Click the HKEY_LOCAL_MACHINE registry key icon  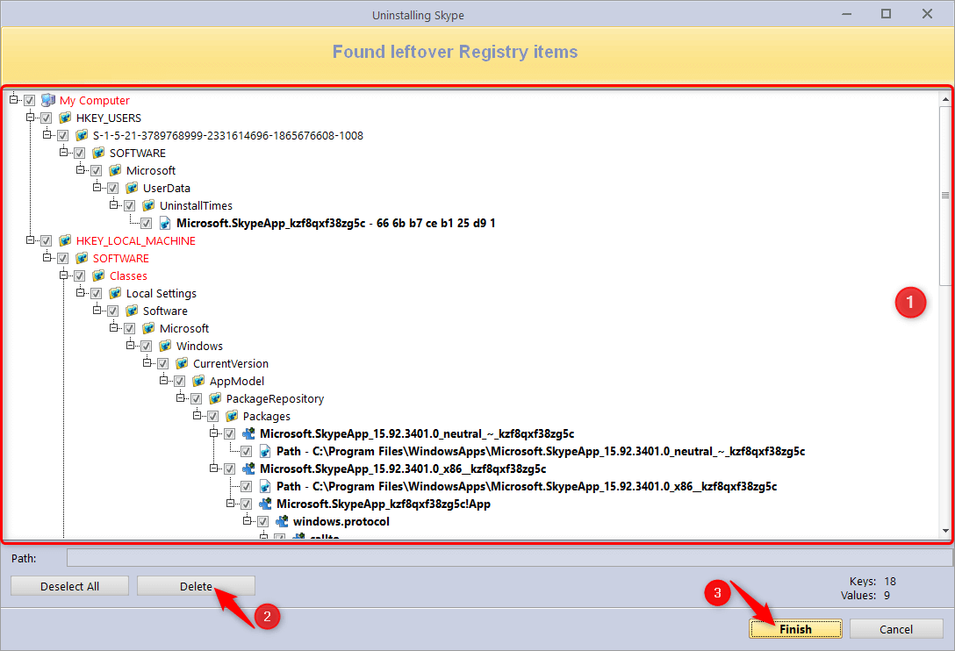pos(65,241)
